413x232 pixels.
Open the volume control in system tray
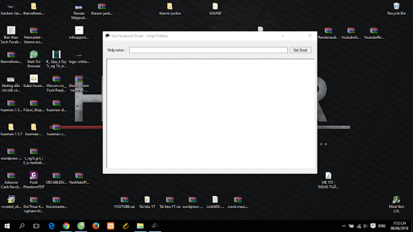click(366, 226)
